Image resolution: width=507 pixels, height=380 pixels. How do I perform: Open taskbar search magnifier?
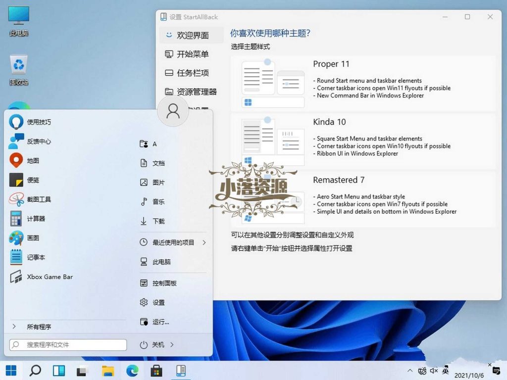35,371
